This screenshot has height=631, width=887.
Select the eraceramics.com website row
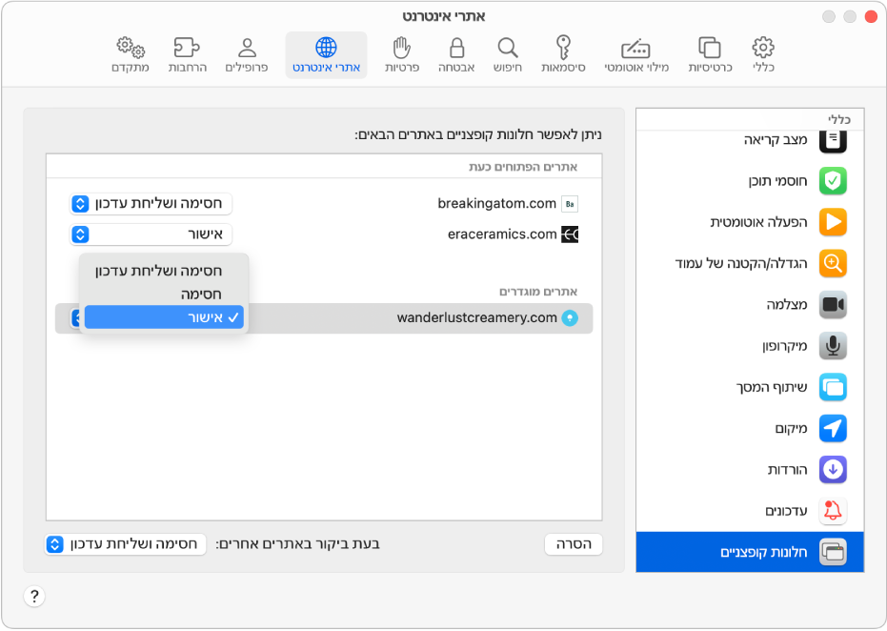[x=324, y=234]
